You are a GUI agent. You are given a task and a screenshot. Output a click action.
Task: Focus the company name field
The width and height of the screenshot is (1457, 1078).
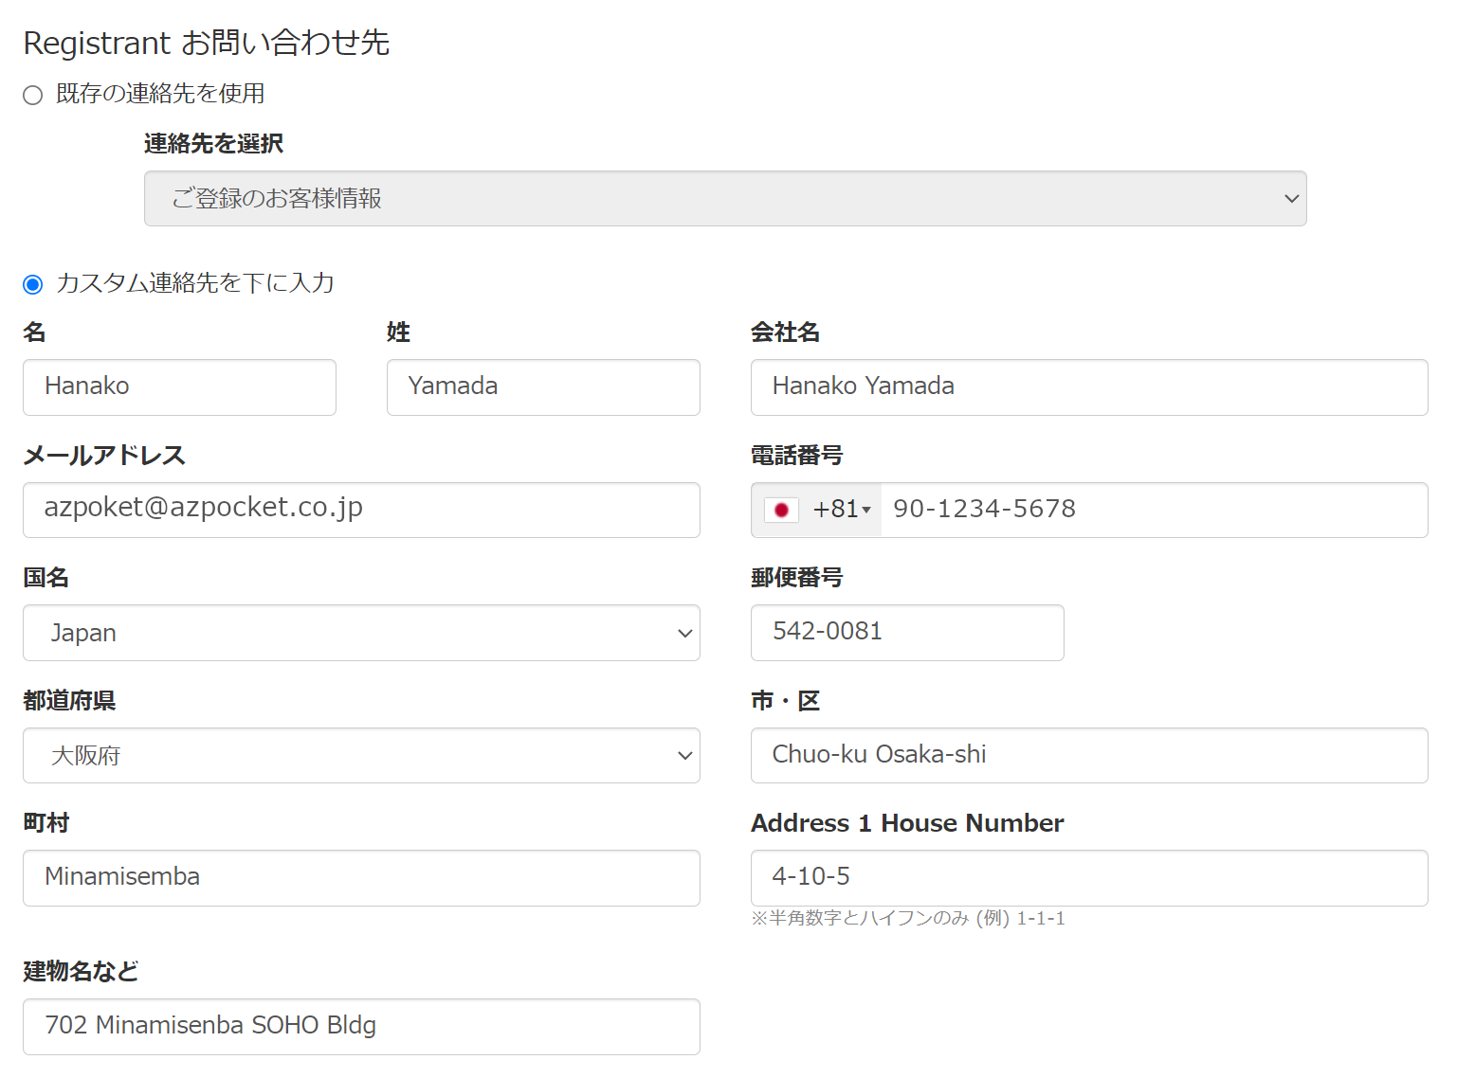click(x=1088, y=387)
